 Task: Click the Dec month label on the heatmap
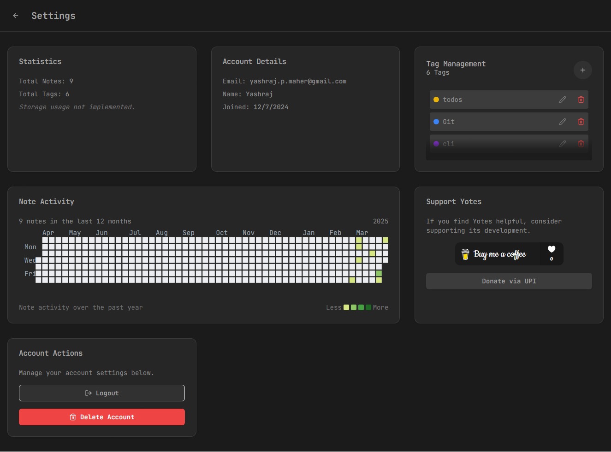[x=275, y=233]
